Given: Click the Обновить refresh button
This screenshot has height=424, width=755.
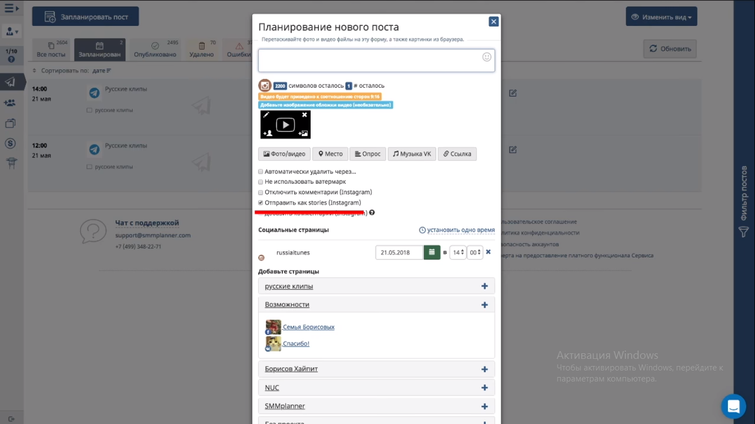Looking at the screenshot, I should click(670, 49).
